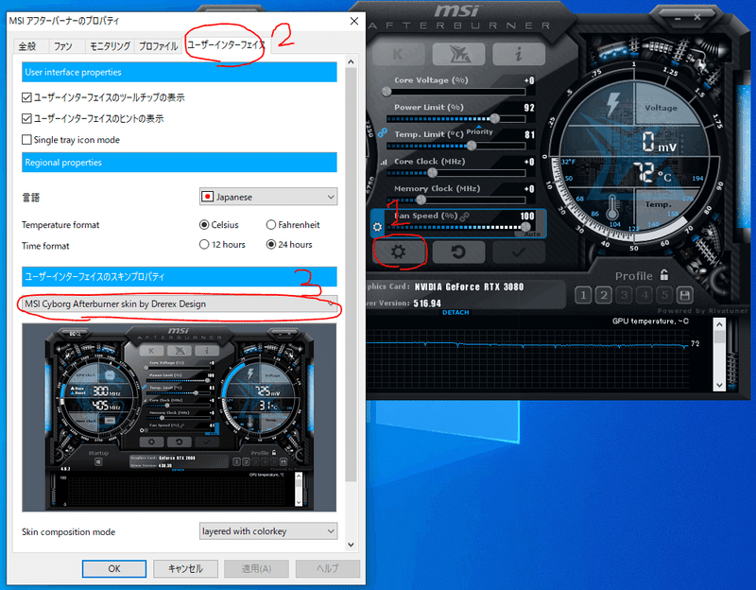Click driver version 516.94 text
This screenshot has height=590, width=756.
tap(427, 304)
